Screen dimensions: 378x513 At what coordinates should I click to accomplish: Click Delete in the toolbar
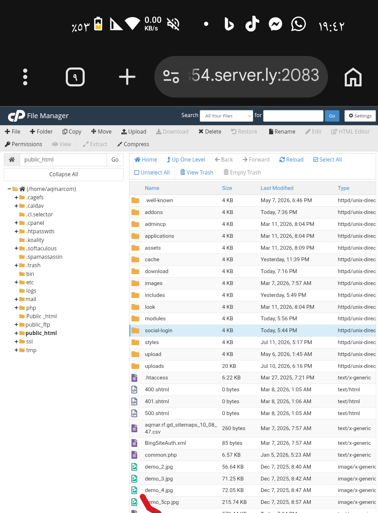coord(210,131)
